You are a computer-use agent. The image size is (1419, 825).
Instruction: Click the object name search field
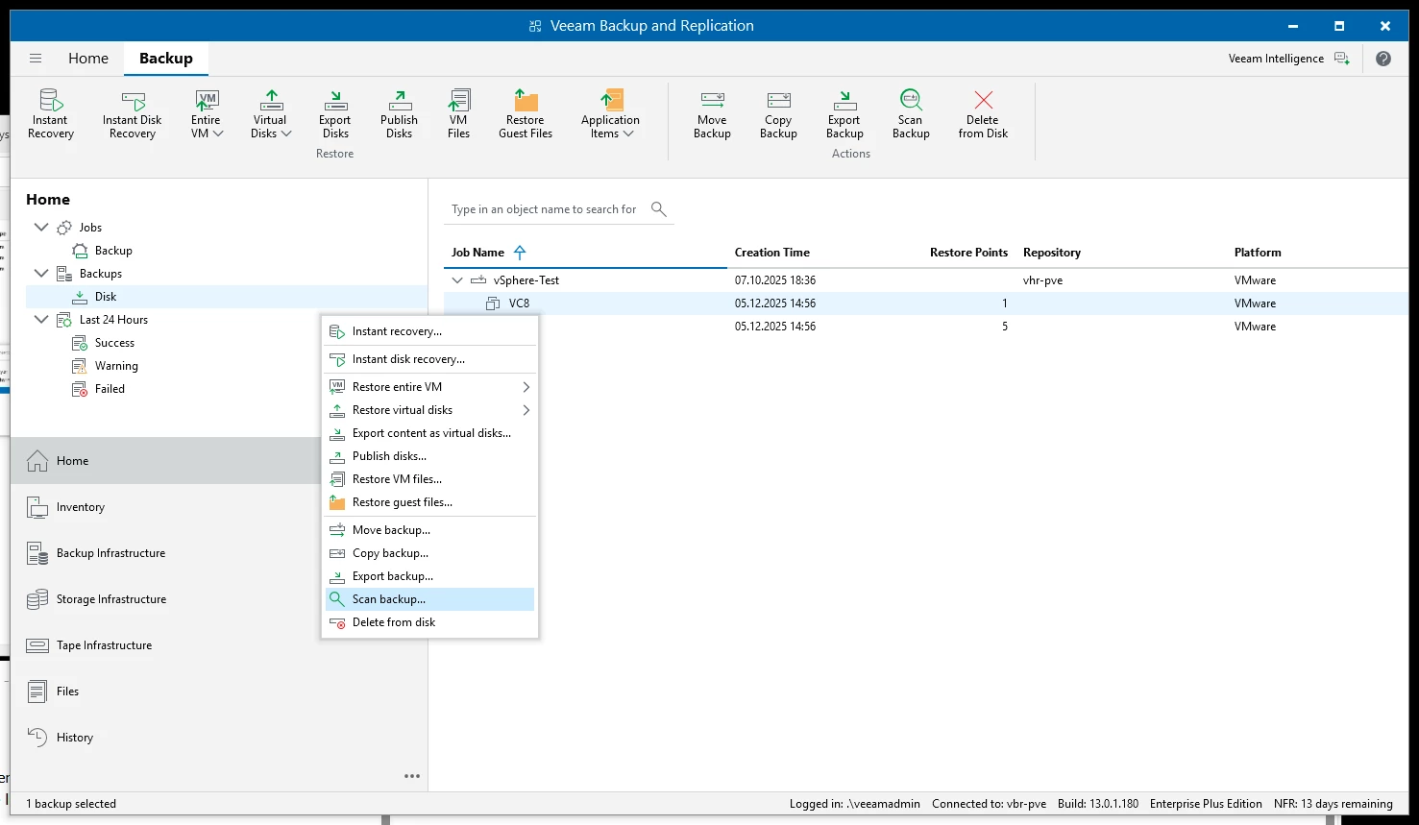(x=544, y=209)
